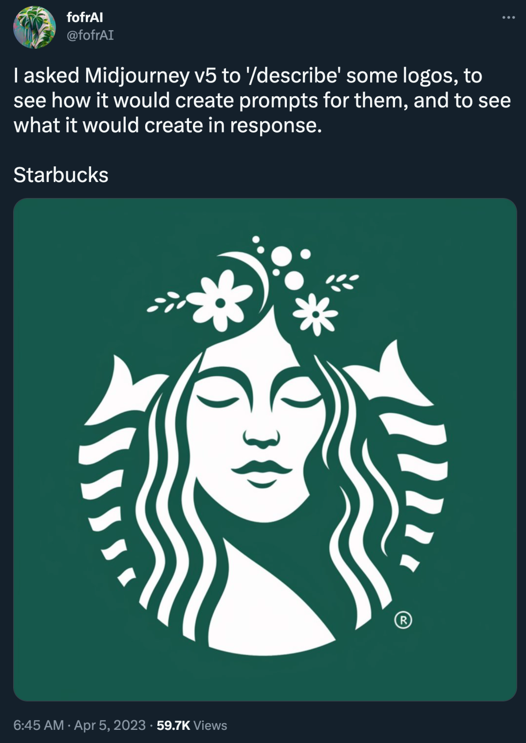Click the 'Starbucks' caption text
Image resolution: width=526 pixels, height=743 pixels.
click(61, 175)
